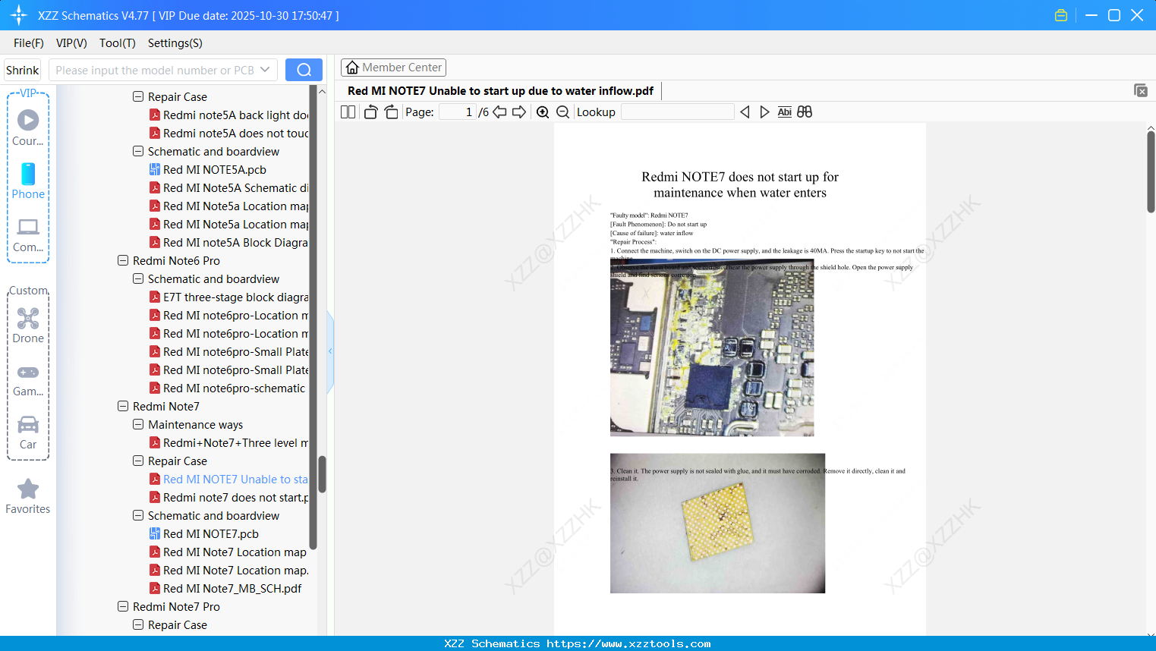Click the yellow VIP store icon in title bar
Screen dimensions: 1156x651
point(1061,15)
